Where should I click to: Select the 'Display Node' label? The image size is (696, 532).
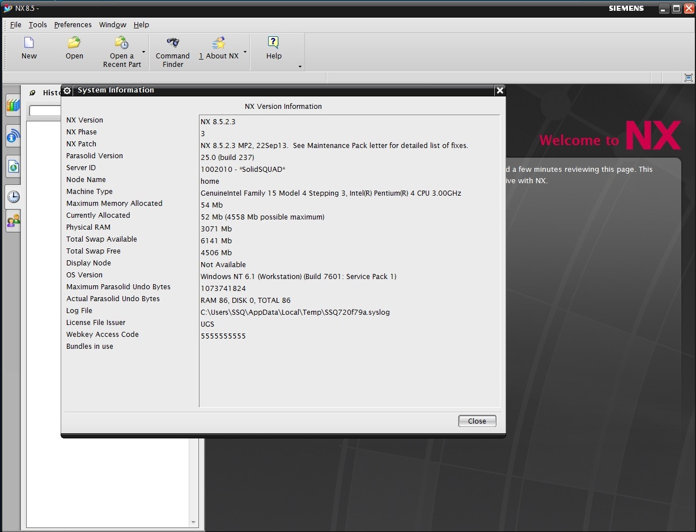click(x=88, y=263)
